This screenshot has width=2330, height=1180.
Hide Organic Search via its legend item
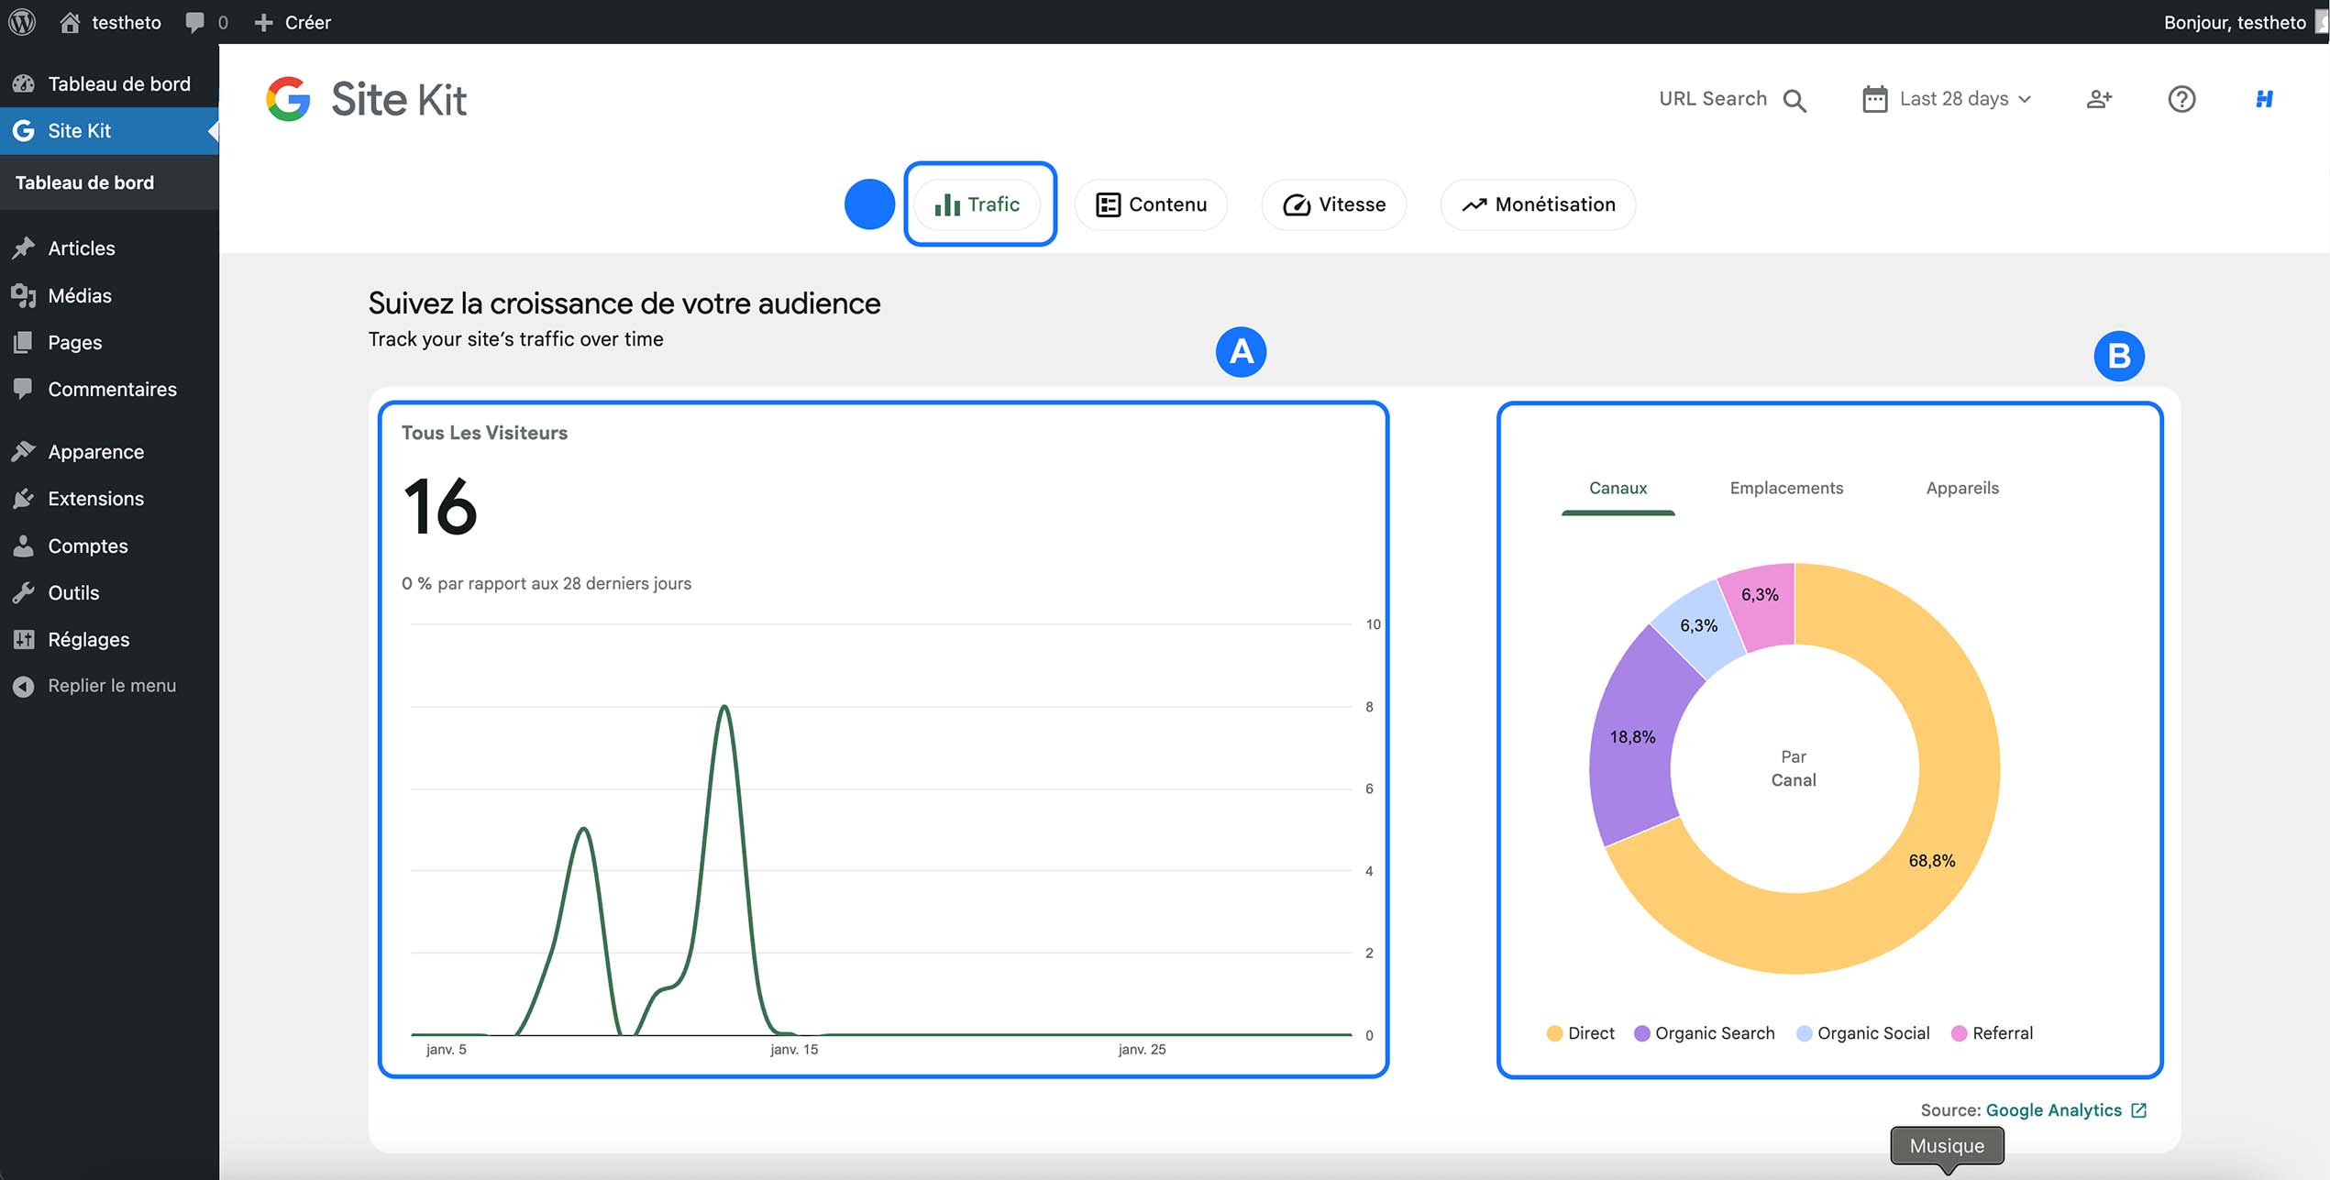[1703, 1032]
